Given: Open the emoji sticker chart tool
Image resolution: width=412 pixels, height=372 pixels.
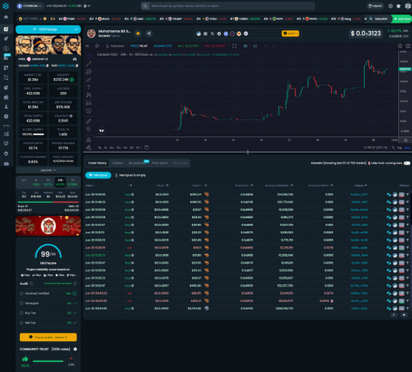Looking at the screenshot, I should coord(88,111).
